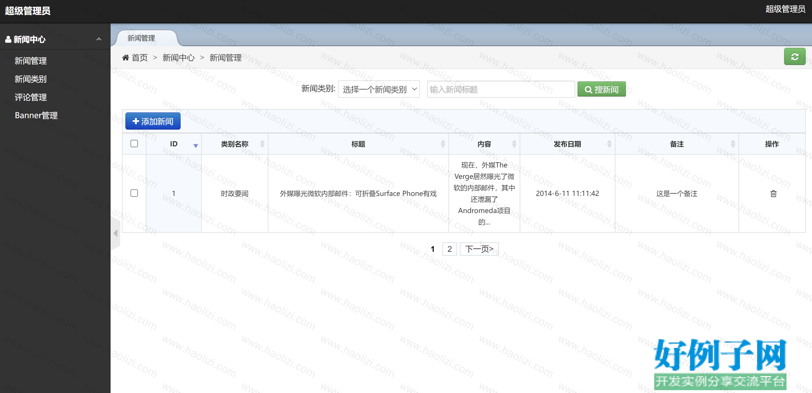This screenshot has height=393, width=812.
Task: Click the 添加新闻 button
Action: (x=153, y=121)
